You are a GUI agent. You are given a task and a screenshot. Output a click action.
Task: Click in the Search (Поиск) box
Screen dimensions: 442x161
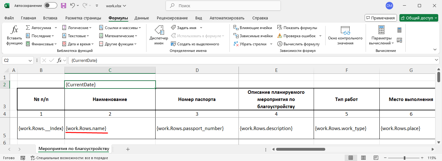click(223, 6)
